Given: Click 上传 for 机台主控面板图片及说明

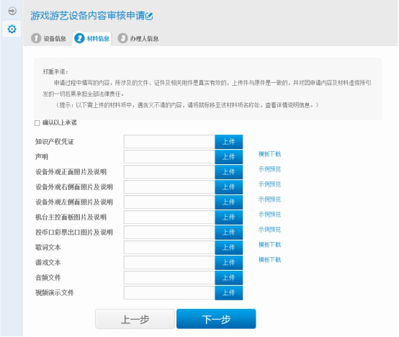Looking at the screenshot, I should pyautogui.click(x=228, y=217).
